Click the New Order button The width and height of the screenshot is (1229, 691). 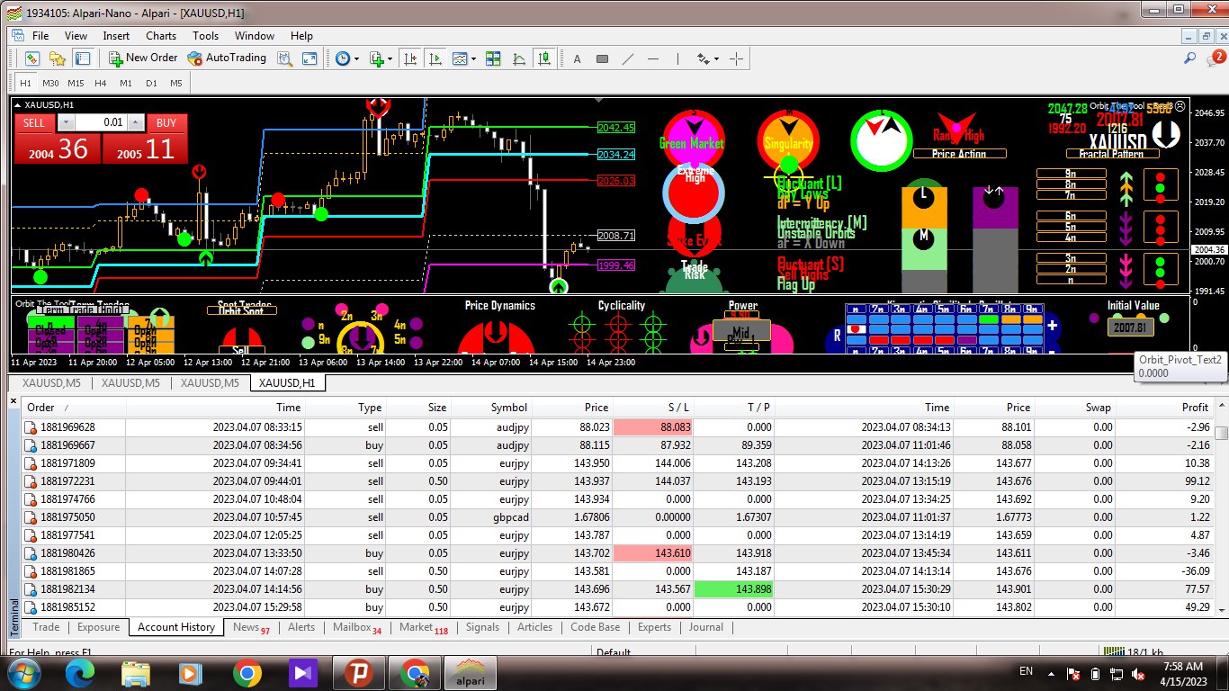pyautogui.click(x=144, y=58)
